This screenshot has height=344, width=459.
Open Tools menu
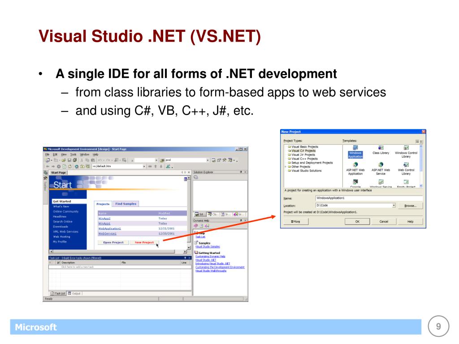click(x=73, y=155)
